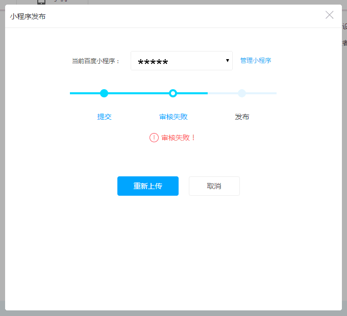Viewport: 347px width, 316px height.
Task: Select the hollow 审核失败 step circle
Action: pos(173,93)
